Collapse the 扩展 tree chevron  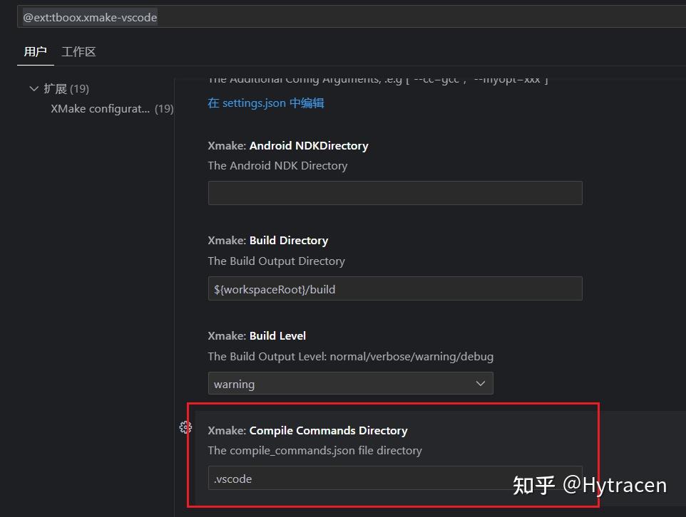[x=34, y=89]
